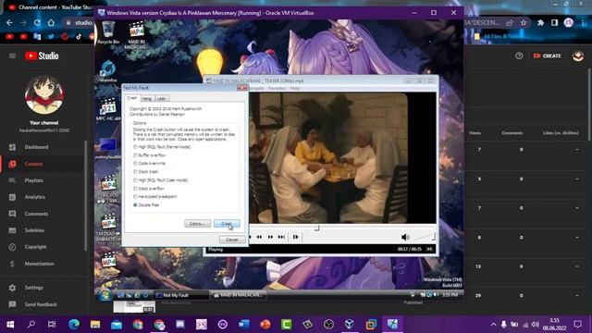Open the I'M DEAD animation MP4 file
Viewport: 592px width, 333px height.
pyautogui.click(x=108, y=228)
